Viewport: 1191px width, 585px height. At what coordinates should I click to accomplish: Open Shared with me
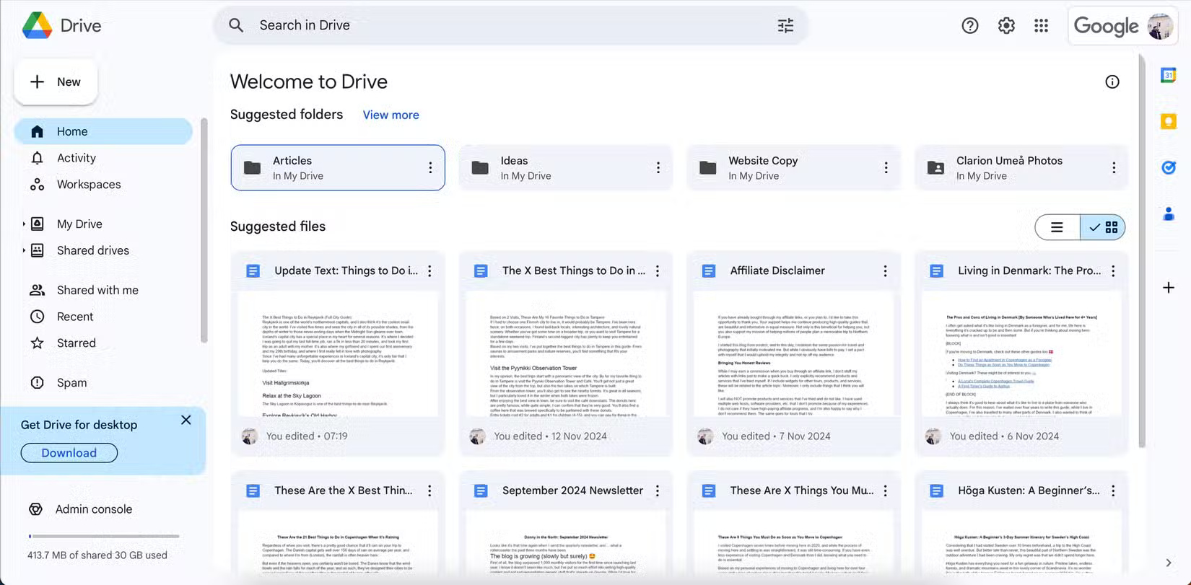(x=103, y=290)
